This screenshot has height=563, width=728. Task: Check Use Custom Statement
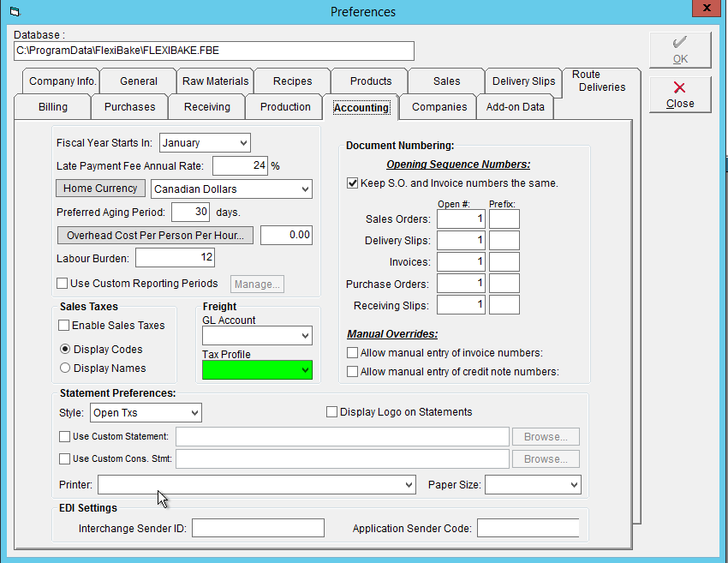(64, 437)
